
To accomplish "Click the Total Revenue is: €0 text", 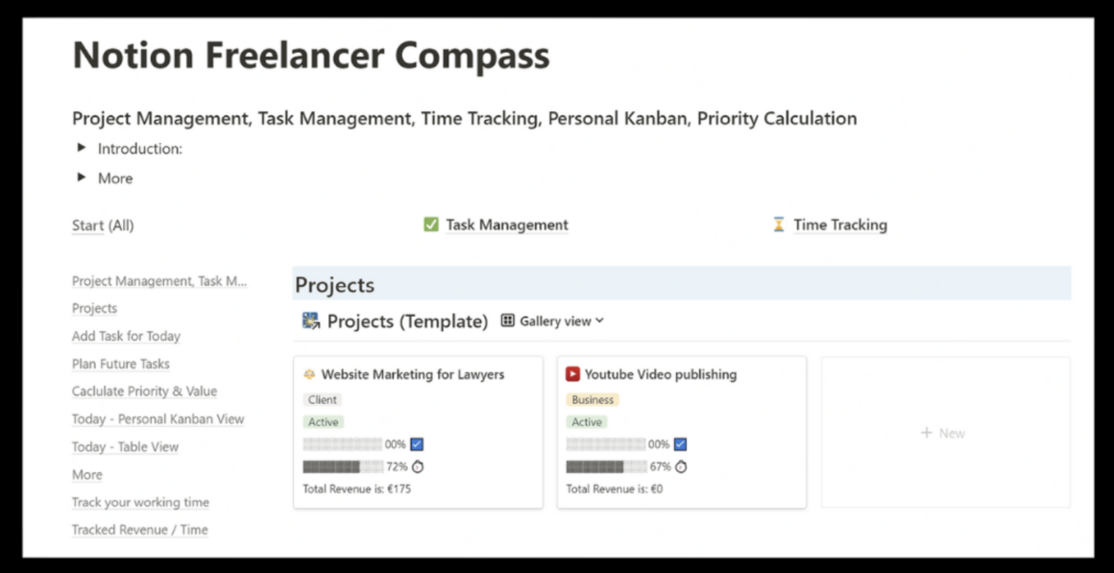I will tap(615, 489).
